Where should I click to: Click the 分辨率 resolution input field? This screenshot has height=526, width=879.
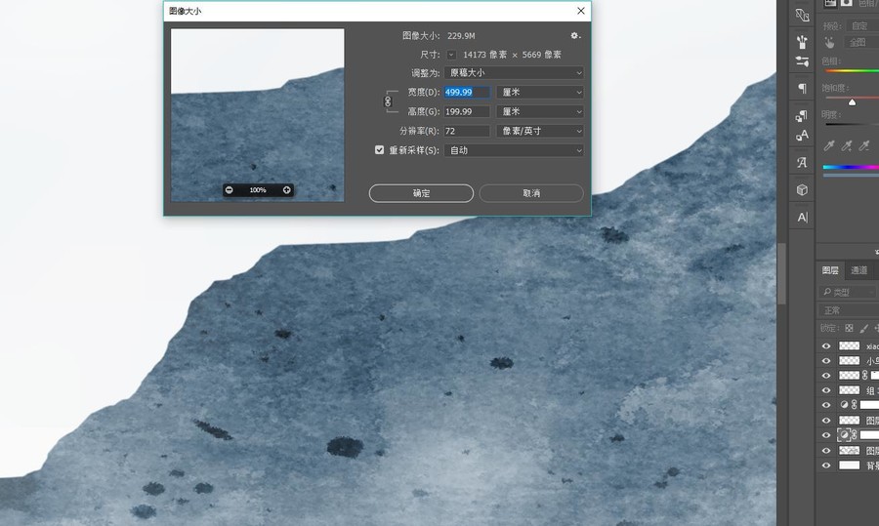tap(467, 131)
